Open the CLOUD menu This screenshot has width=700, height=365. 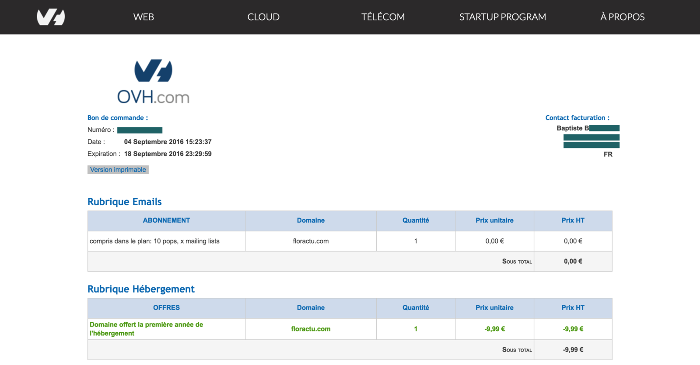tap(263, 17)
